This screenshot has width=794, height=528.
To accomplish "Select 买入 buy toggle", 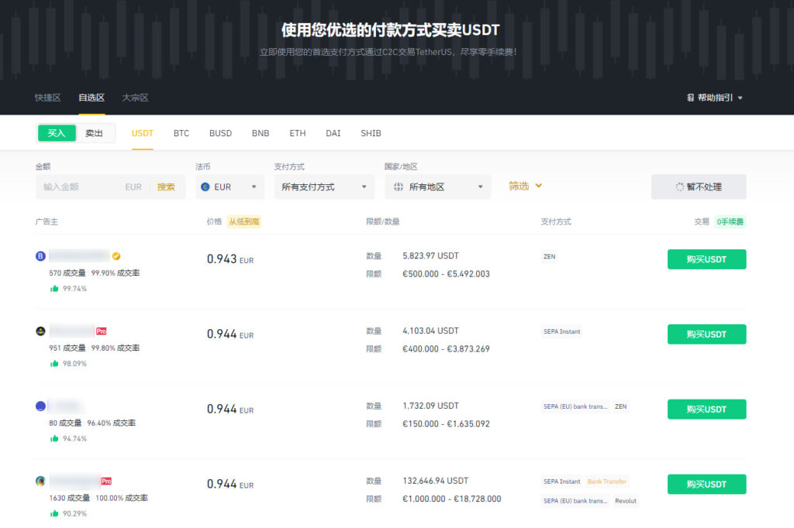I will [x=57, y=133].
